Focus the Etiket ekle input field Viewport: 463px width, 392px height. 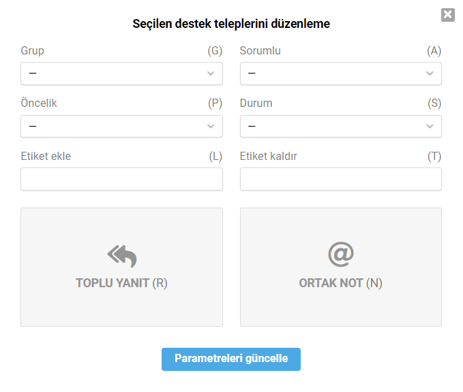[121, 179]
